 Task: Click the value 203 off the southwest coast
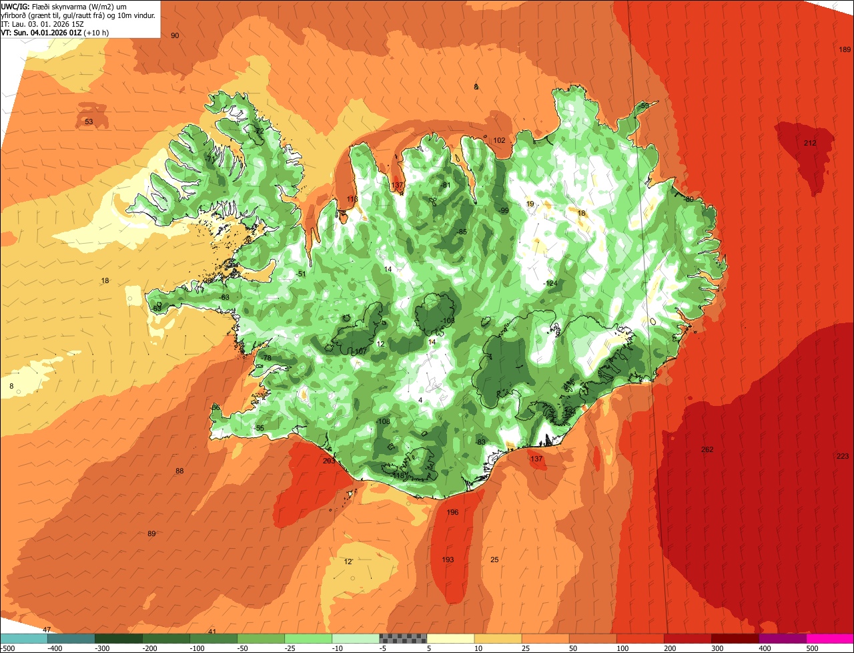click(x=329, y=461)
